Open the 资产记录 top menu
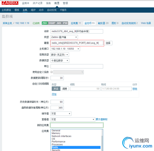Viewport: 154px width, 151px height. [38, 3]
